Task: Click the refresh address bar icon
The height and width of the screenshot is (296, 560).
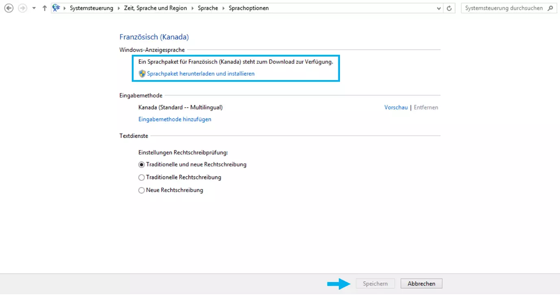Action: pyautogui.click(x=449, y=8)
